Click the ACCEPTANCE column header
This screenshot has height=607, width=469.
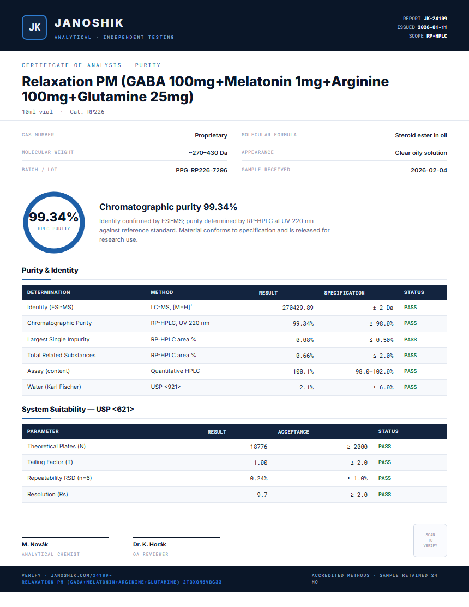click(x=293, y=431)
